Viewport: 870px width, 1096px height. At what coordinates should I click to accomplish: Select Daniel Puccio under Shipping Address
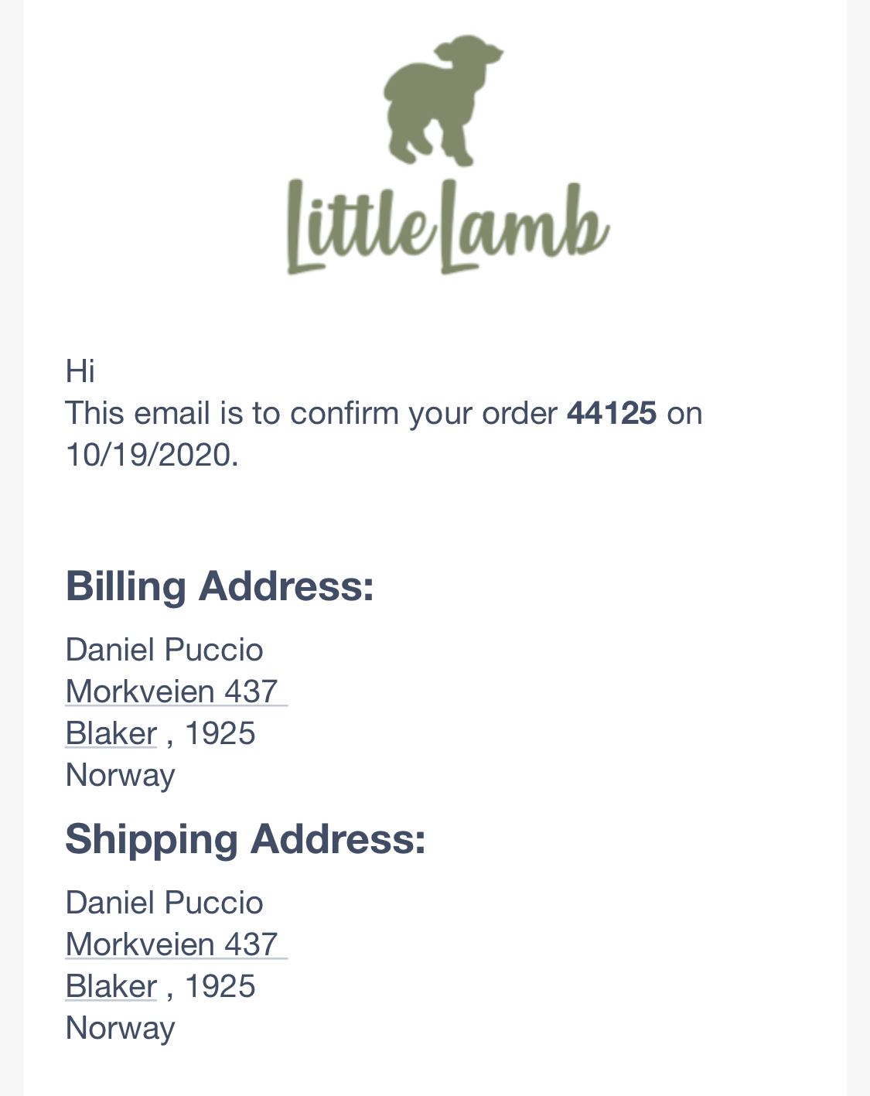(x=165, y=903)
